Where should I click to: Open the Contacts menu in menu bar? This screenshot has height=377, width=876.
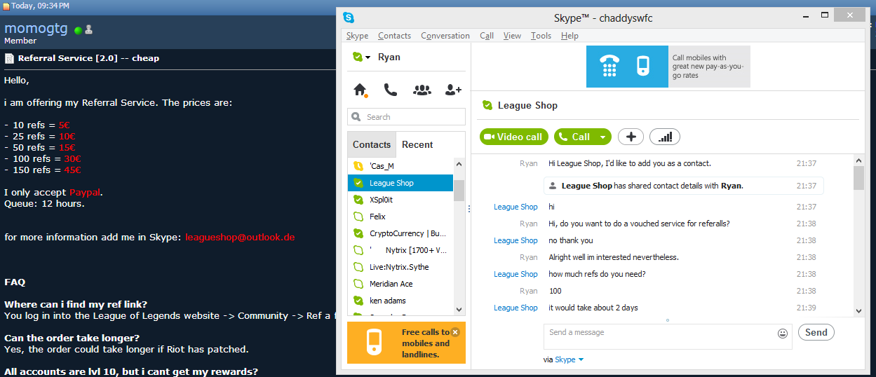coord(394,36)
